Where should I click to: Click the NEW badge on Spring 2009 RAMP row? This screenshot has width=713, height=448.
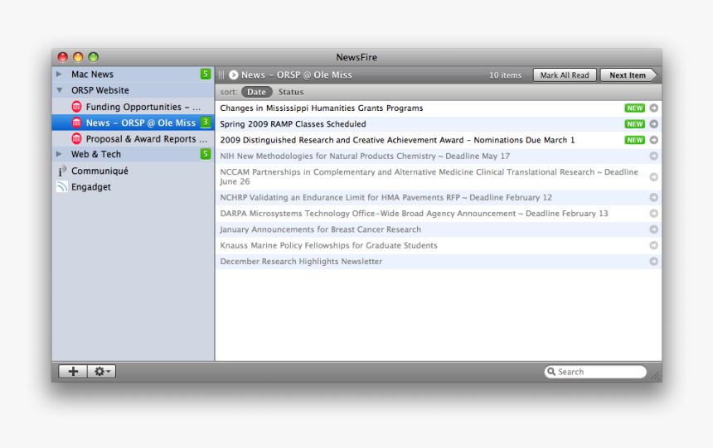click(634, 124)
